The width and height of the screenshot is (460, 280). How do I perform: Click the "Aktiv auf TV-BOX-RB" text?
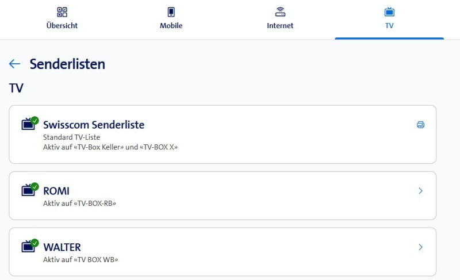[79, 203]
